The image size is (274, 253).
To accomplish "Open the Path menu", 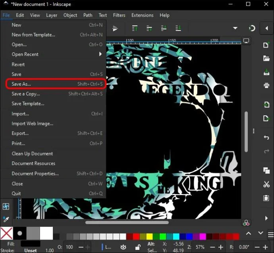I will click(x=88, y=15).
